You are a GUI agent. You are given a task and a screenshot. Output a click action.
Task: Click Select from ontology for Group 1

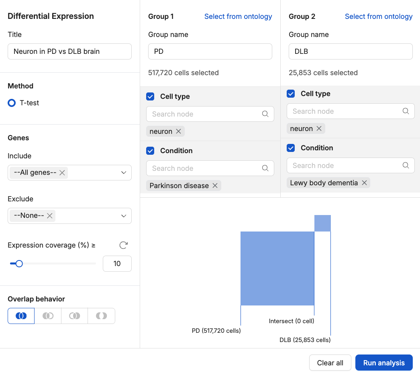click(x=238, y=16)
